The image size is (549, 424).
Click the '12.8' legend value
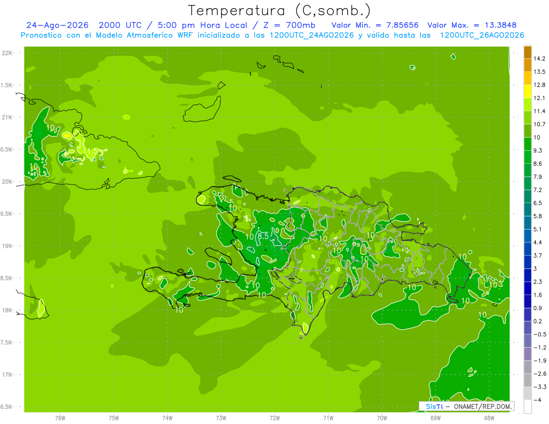click(x=539, y=85)
